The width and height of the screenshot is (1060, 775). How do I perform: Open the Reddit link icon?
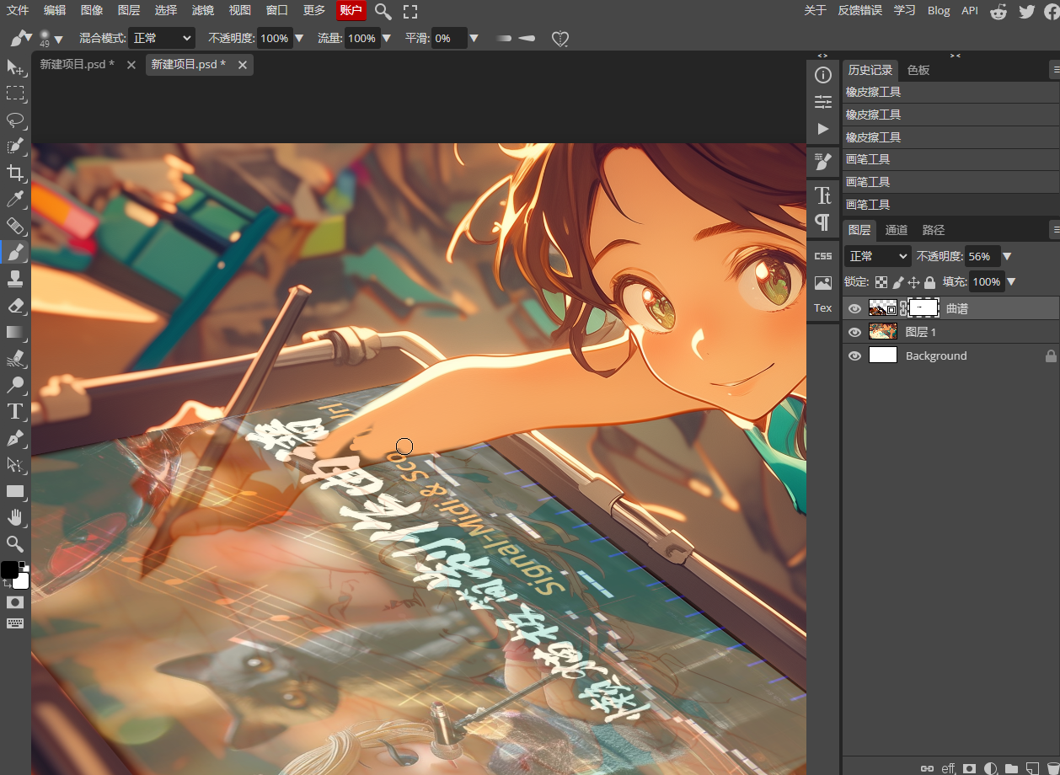(x=998, y=11)
